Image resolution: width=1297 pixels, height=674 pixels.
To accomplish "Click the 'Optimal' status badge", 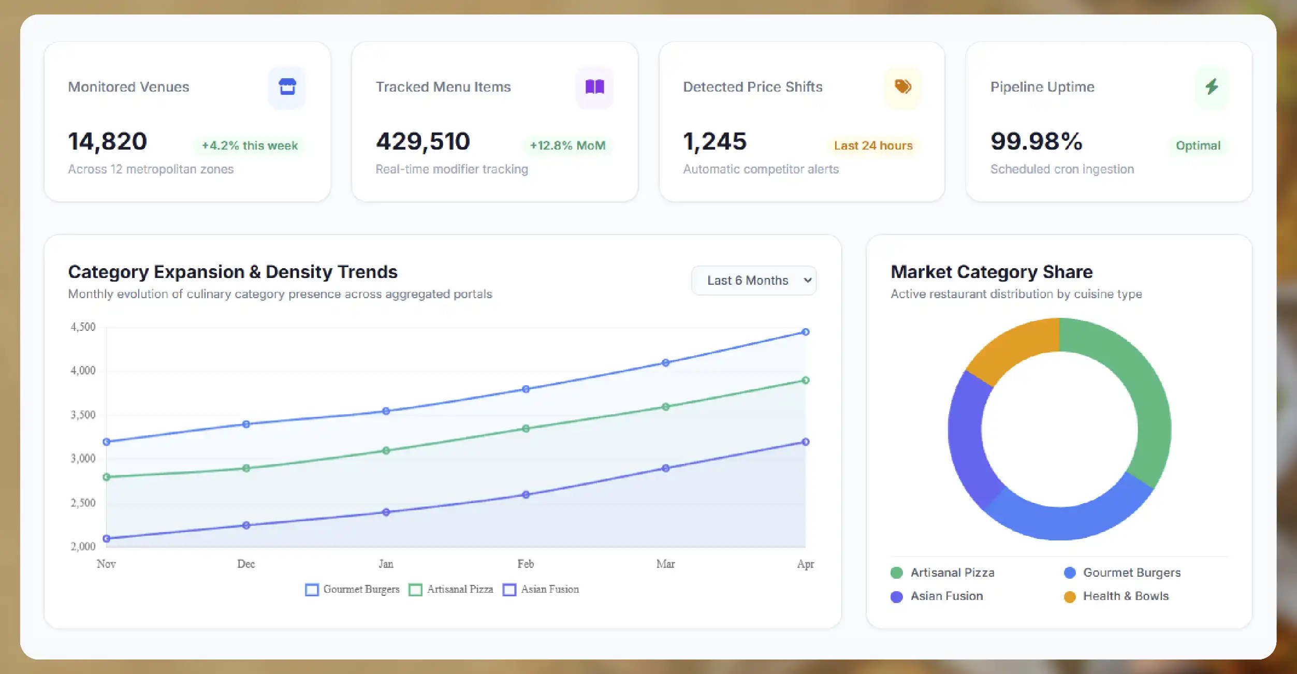I will (x=1198, y=145).
